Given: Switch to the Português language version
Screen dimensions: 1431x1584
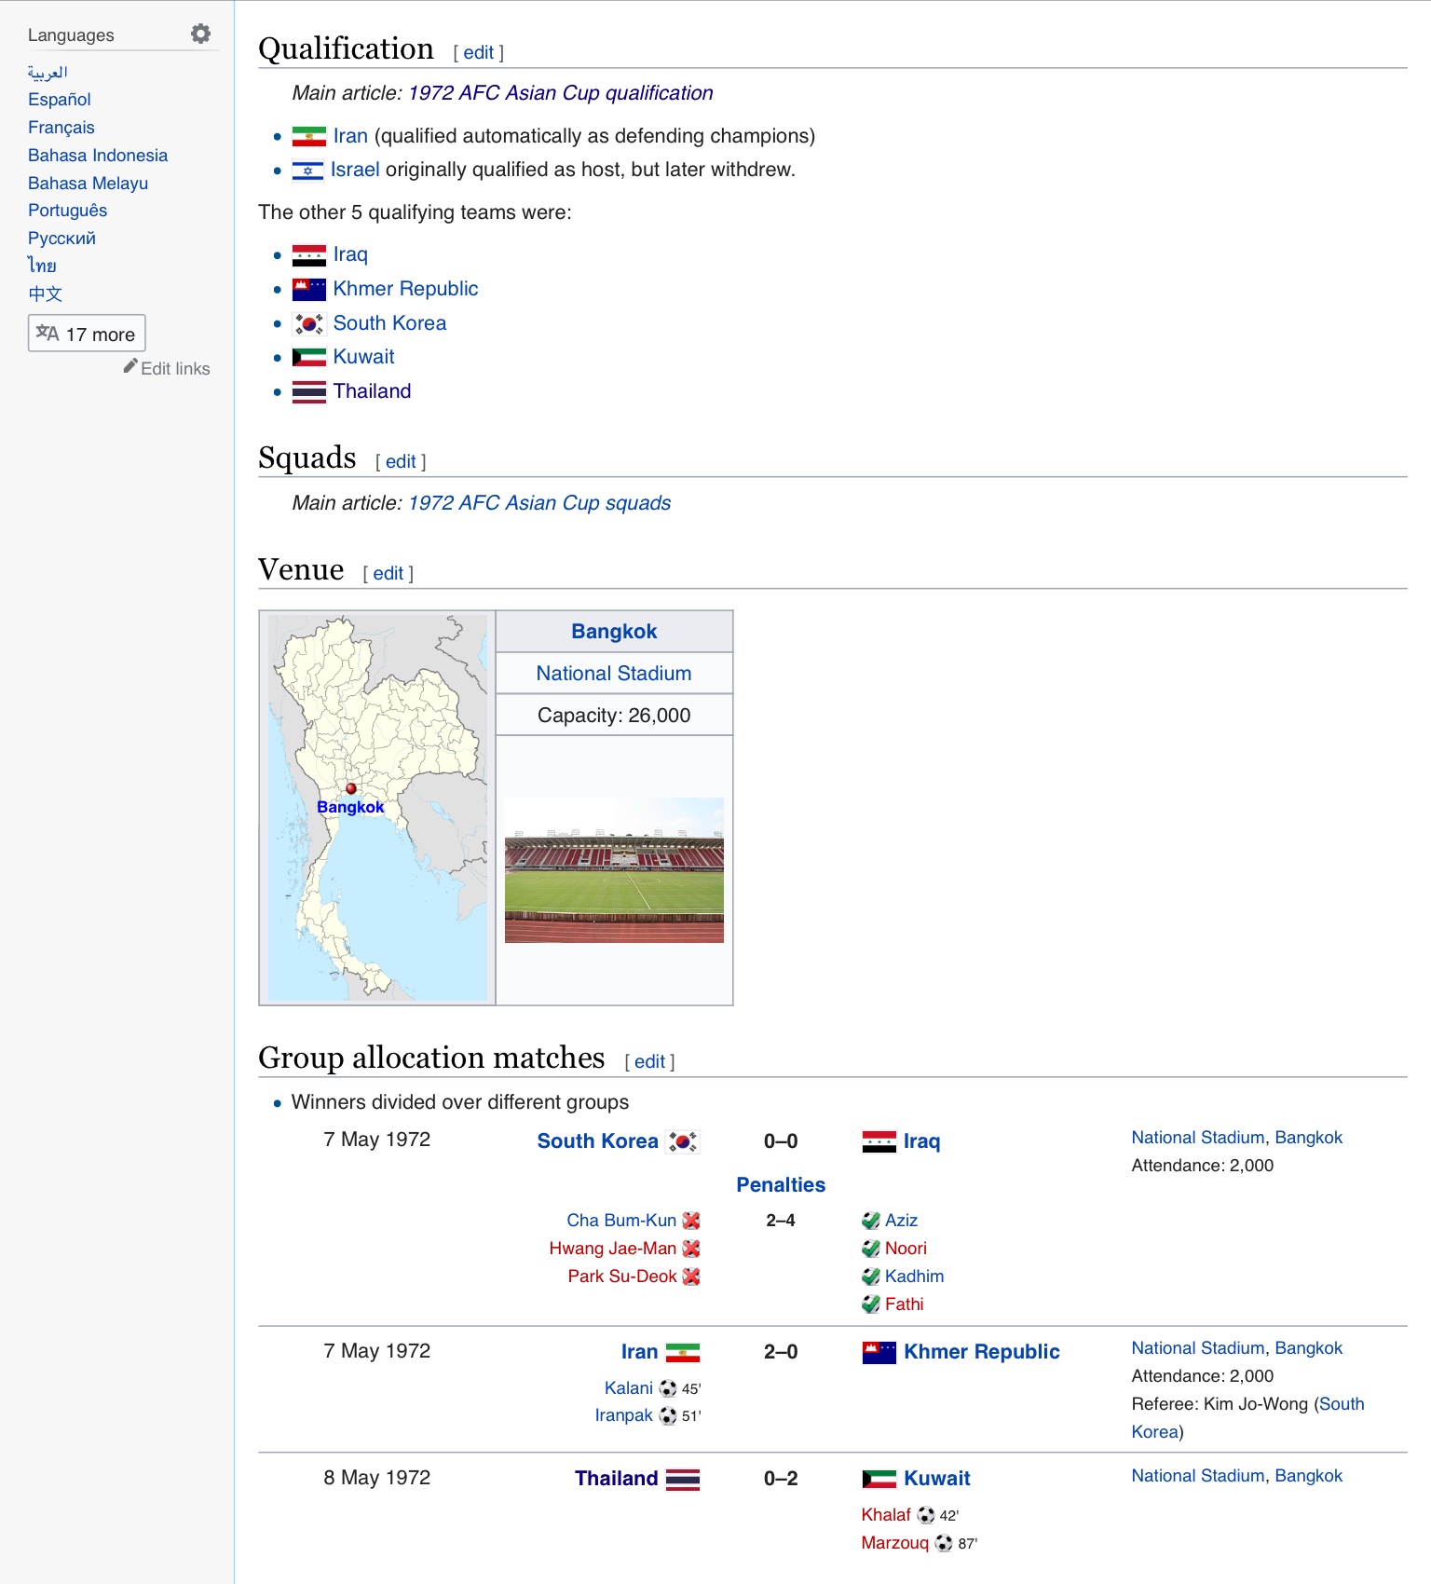Looking at the screenshot, I should click(67, 211).
